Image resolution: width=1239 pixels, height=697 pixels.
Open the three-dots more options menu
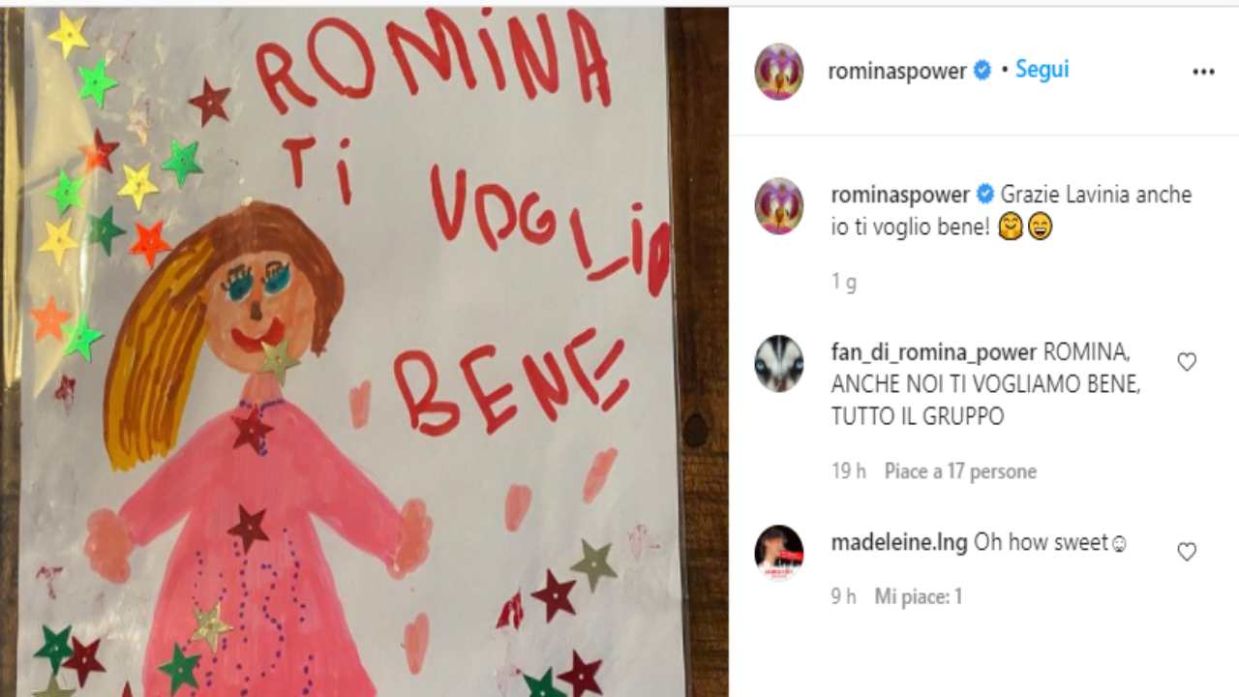[1203, 72]
